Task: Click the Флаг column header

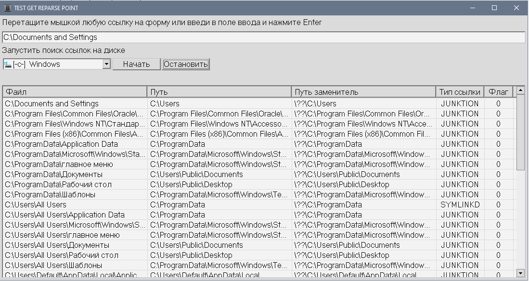Action: point(498,92)
